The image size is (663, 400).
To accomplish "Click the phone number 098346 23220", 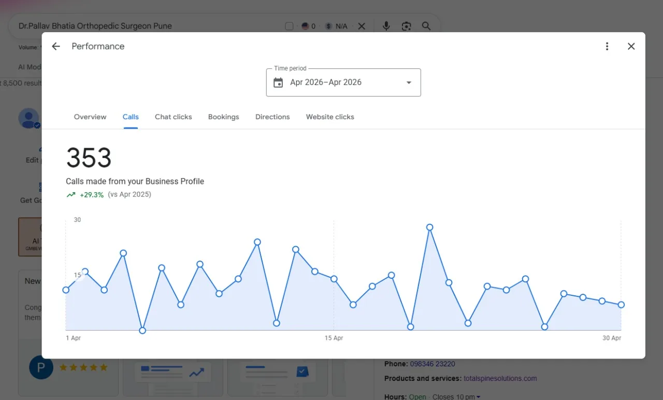I will coord(433,364).
